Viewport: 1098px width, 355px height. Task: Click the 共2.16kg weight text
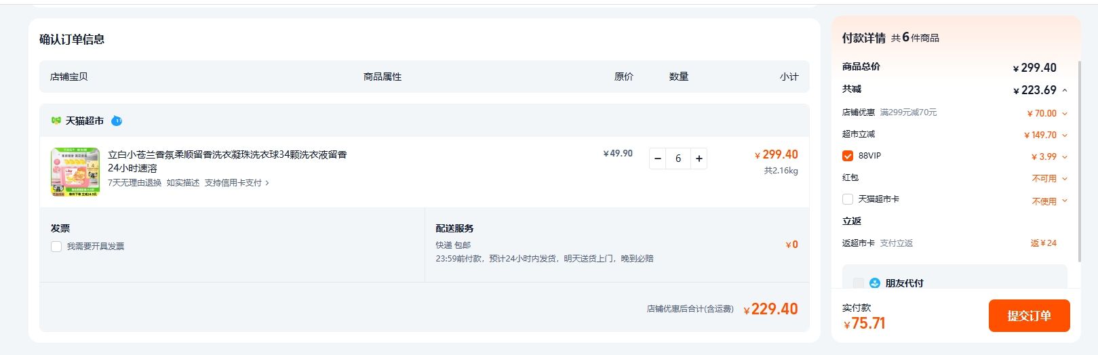(x=781, y=171)
